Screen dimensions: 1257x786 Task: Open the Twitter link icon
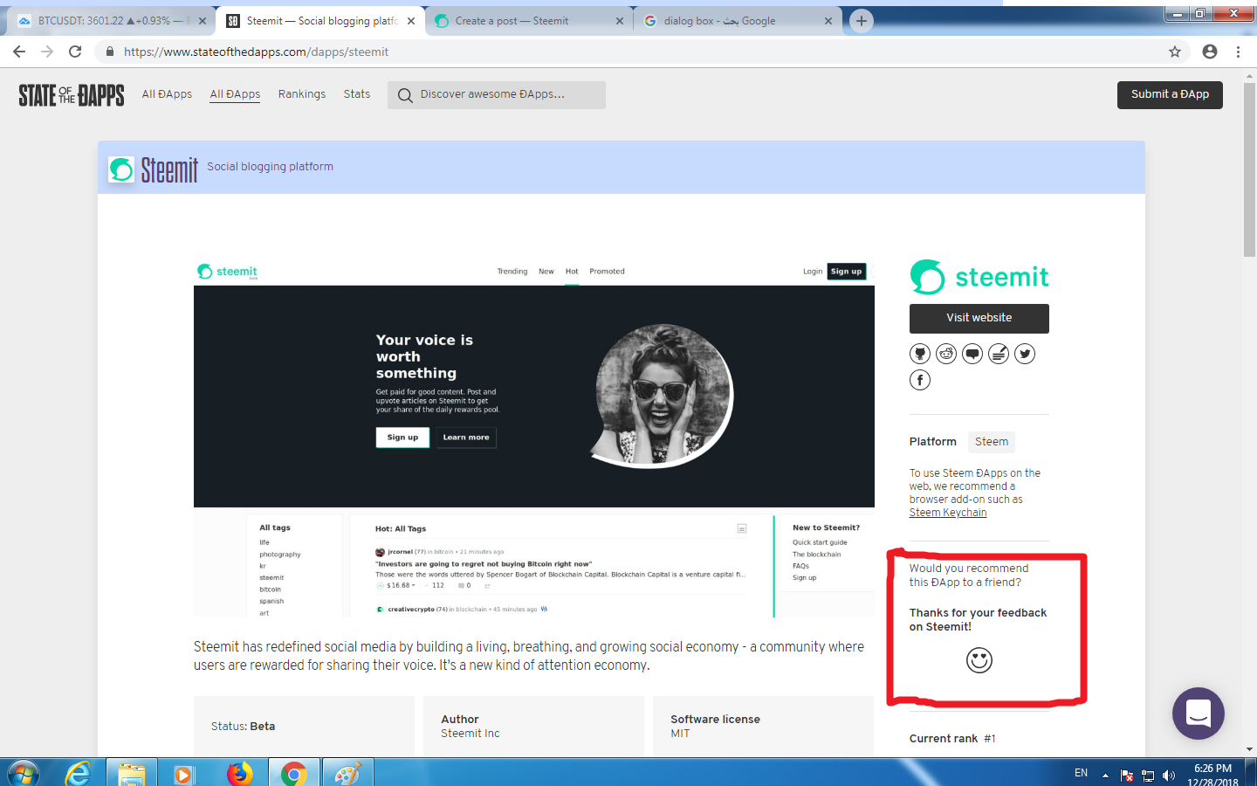[1025, 354]
